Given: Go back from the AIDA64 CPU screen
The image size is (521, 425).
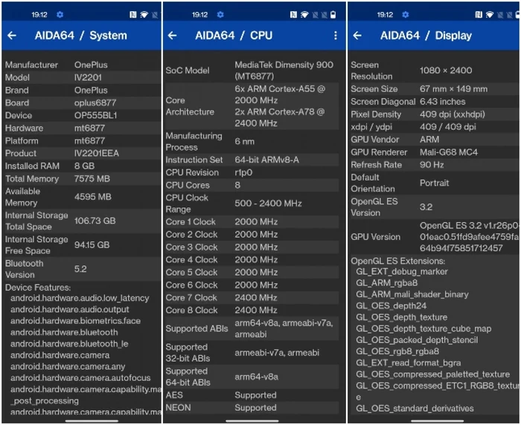Looking at the screenshot, I should pyautogui.click(x=173, y=36).
